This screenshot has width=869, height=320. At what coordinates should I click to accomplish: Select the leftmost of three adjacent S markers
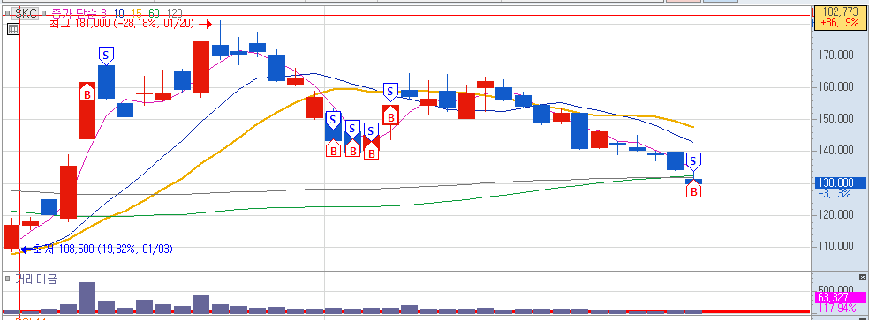(x=333, y=120)
